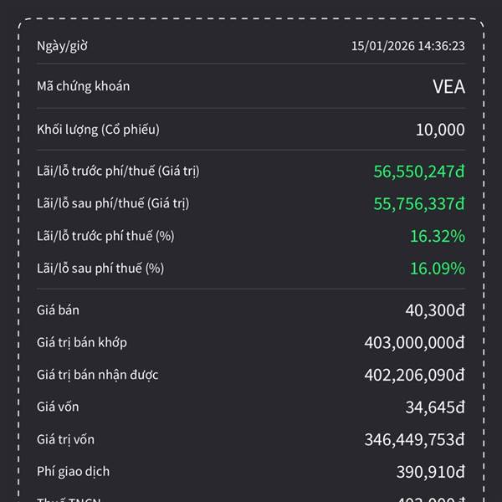Click the share volume value 10,000
502x502 pixels.
pos(440,130)
